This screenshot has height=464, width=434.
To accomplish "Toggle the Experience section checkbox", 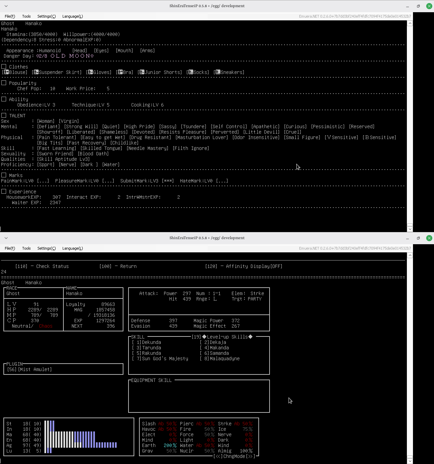I will tap(4, 192).
